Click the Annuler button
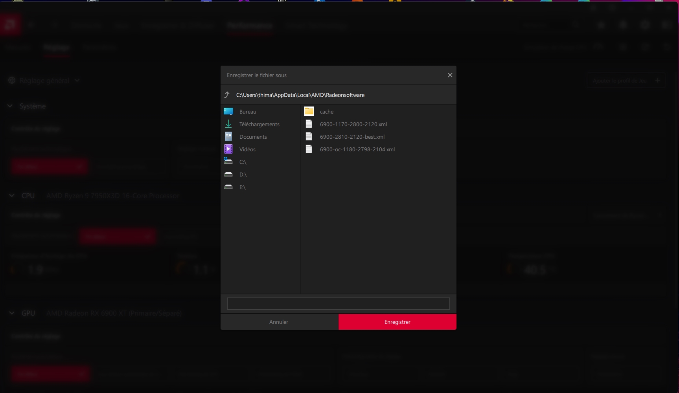This screenshot has width=679, height=393. [279, 322]
